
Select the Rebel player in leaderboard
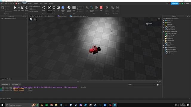(x=154, y=24)
